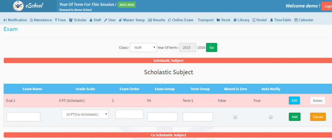332x140 pixels.
Task: Open Results via the bar chart icon
Action: click(x=150, y=20)
